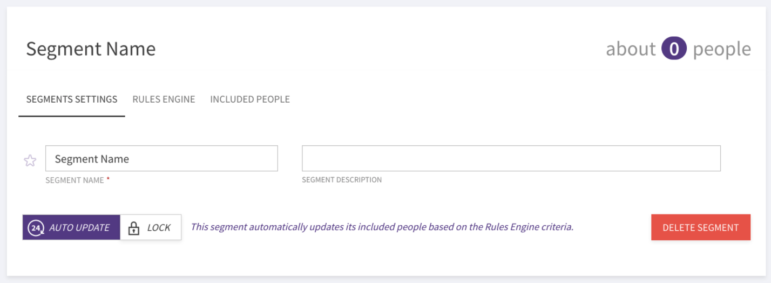Focus the Segment Name text field
This screenshot has width=771, height=283.
point(161,159)
